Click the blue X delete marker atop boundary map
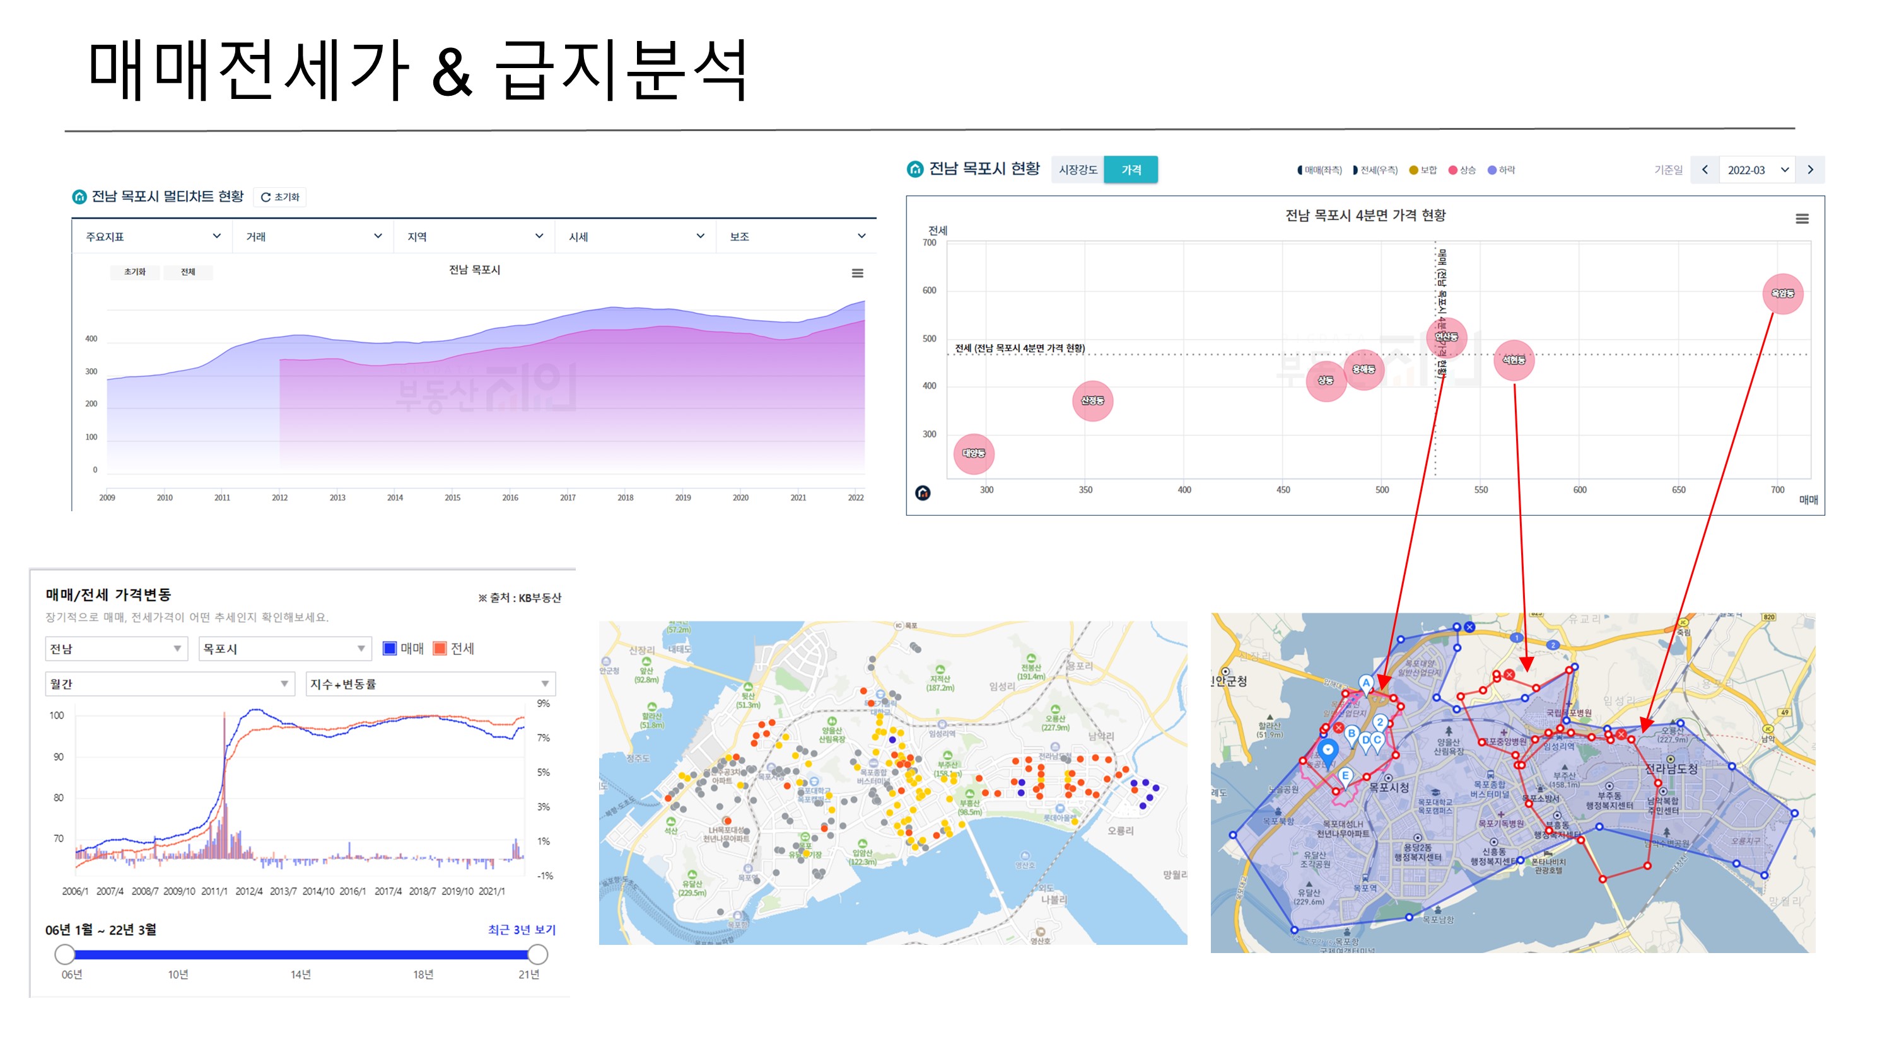This screenshot has width=1892, height=1064. click(x=1469, y=627)
